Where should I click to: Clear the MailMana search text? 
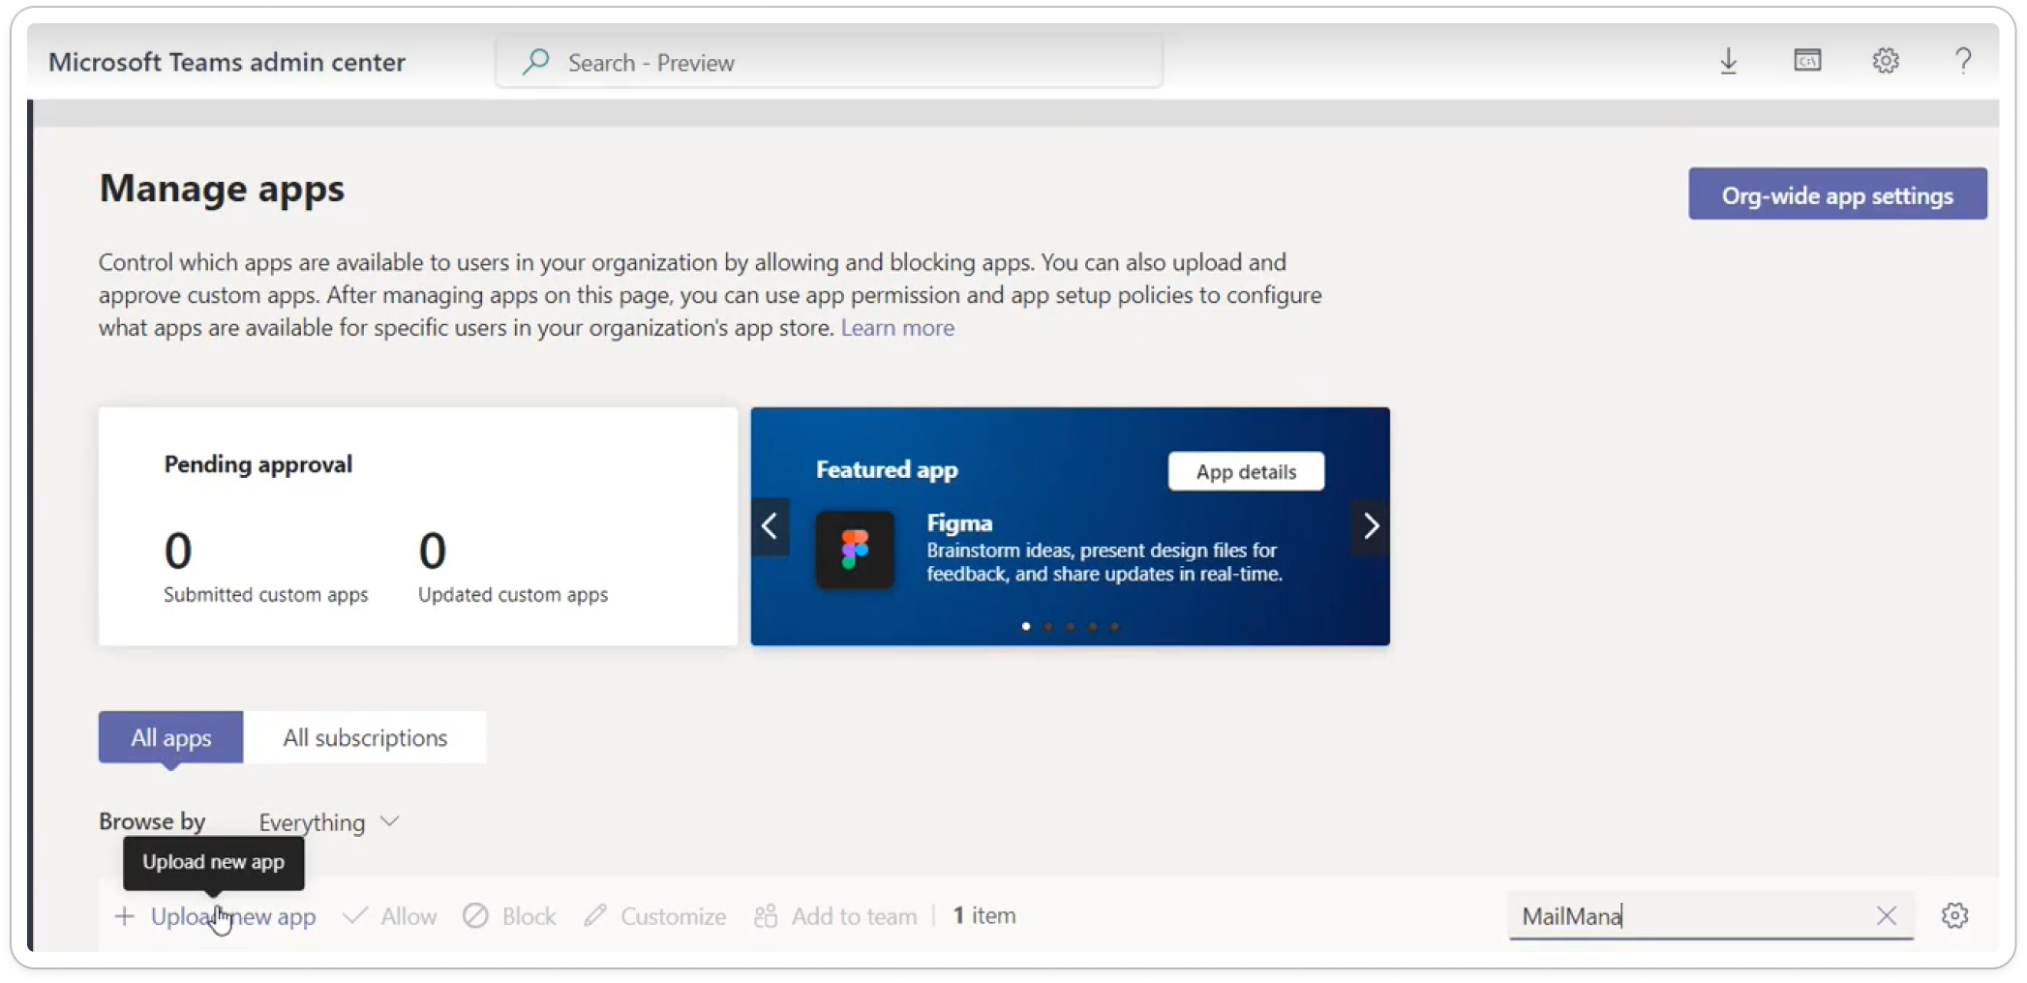(1886, 915)
